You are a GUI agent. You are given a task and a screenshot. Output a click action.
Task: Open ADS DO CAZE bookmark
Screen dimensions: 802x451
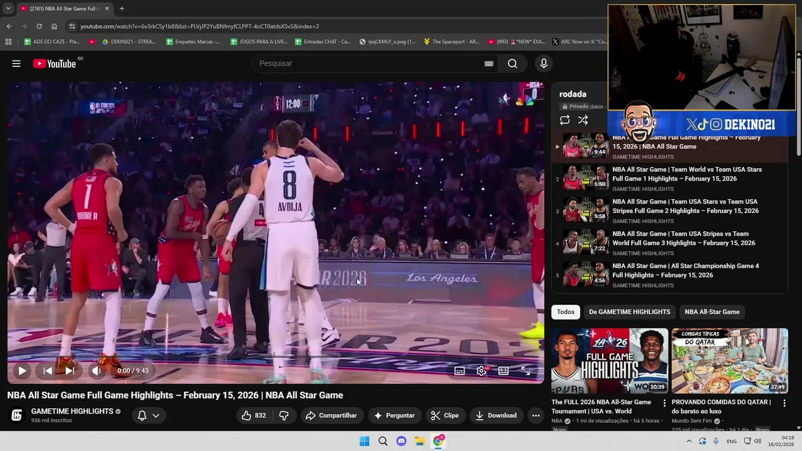tap(52, 42)
